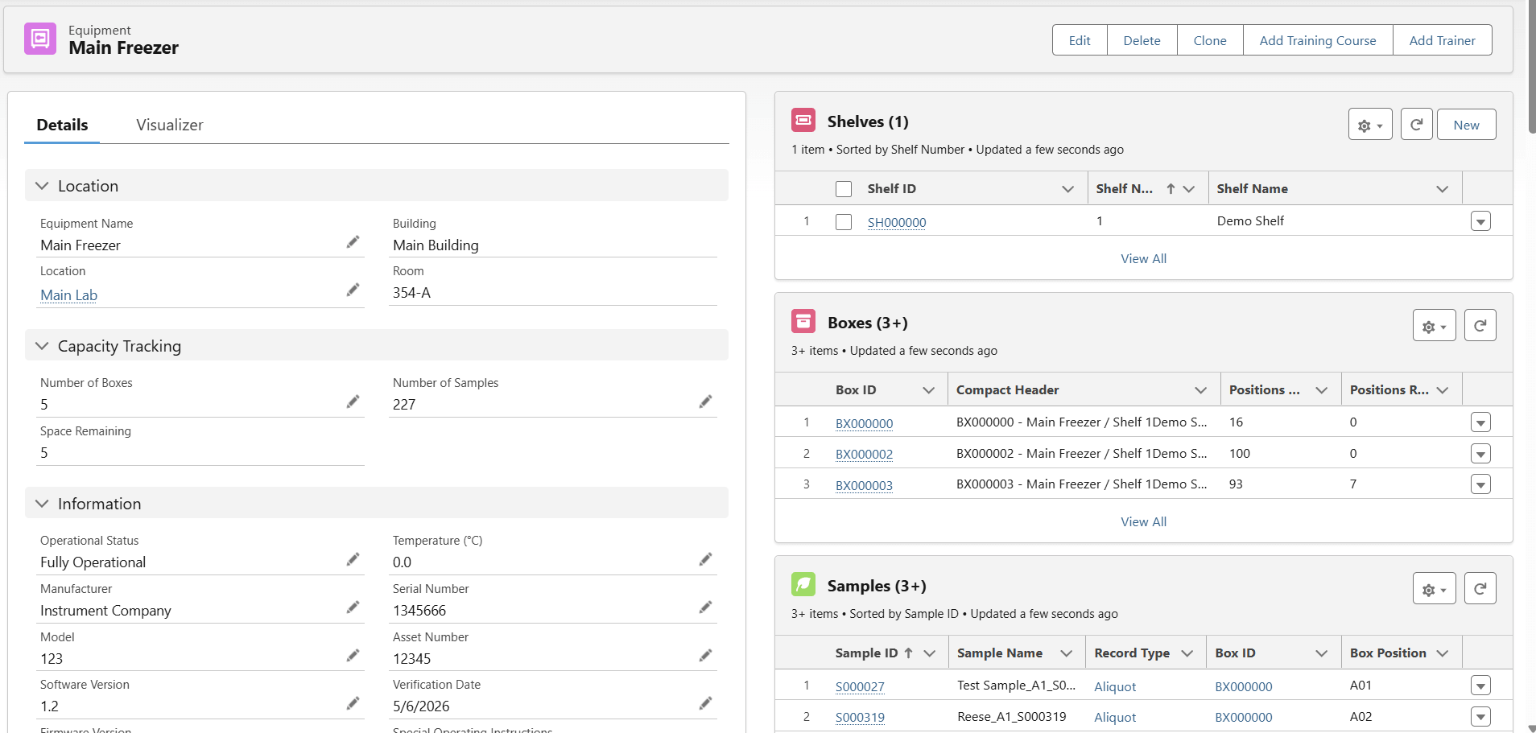
Task: Collapse the Information section
Action: (42, 504)
